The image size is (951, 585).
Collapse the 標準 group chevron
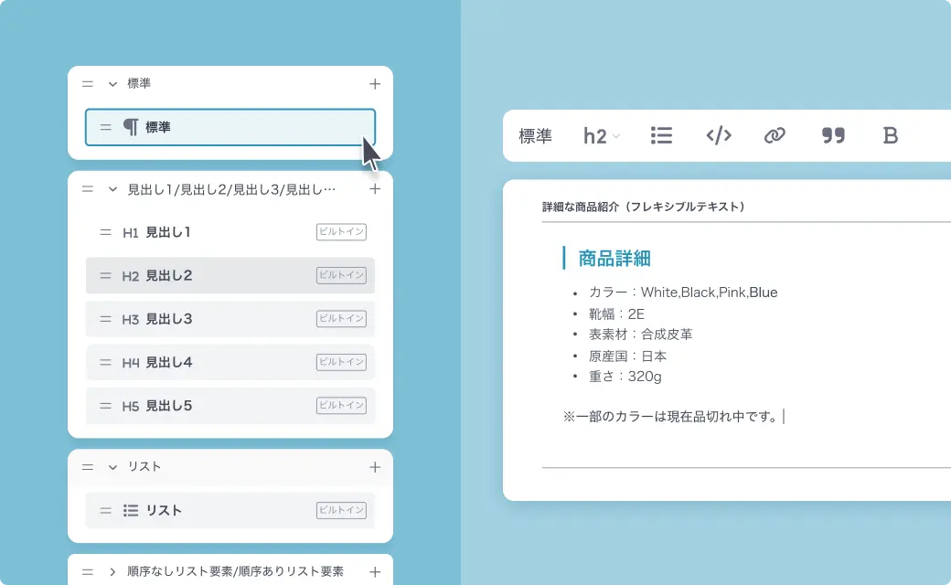(113, 83)
